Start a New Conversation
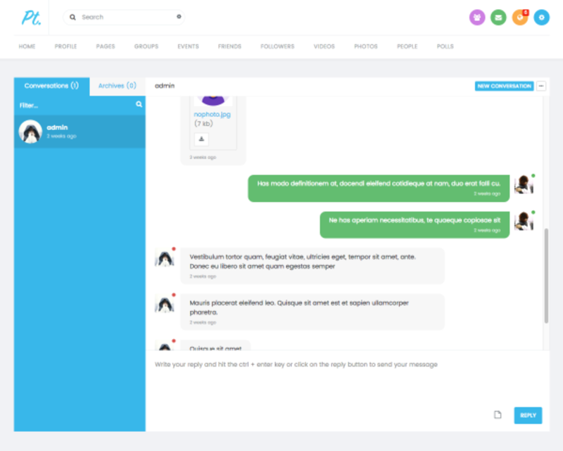This screenshot has width=563, height=451. click(504, 86)
